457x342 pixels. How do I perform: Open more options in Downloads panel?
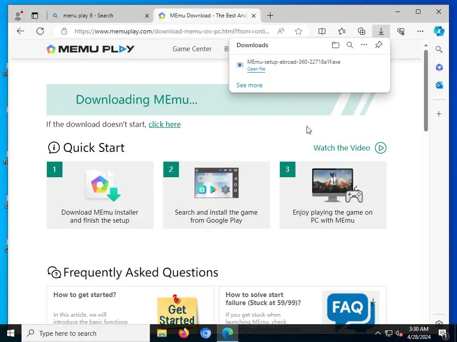[364, 45]
